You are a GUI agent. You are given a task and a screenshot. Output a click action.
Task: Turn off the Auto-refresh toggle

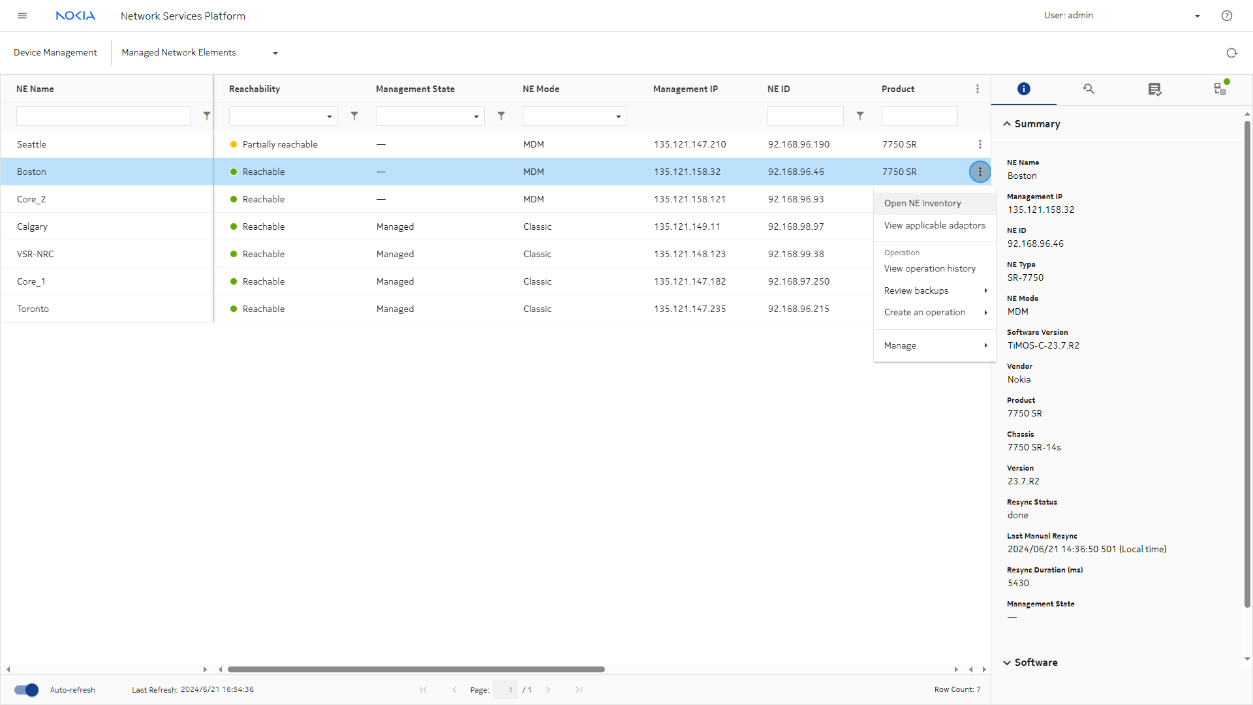[27, 690]
